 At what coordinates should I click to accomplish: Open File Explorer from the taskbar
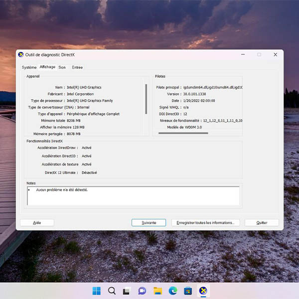tap(157, 291)
